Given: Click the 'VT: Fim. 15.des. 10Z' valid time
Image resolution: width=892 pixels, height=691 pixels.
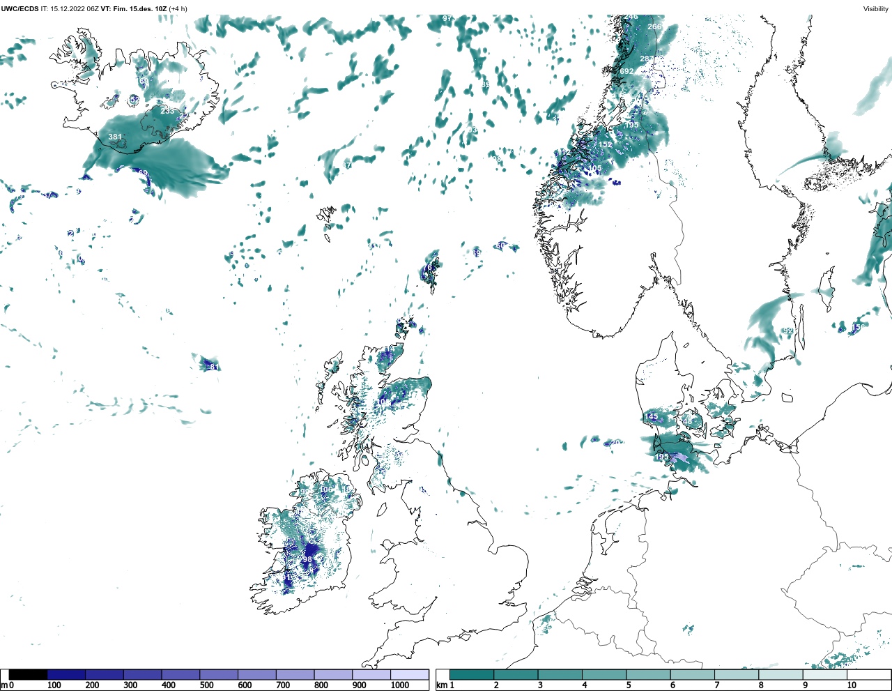Looking at the screenshot, I should 134,9.
